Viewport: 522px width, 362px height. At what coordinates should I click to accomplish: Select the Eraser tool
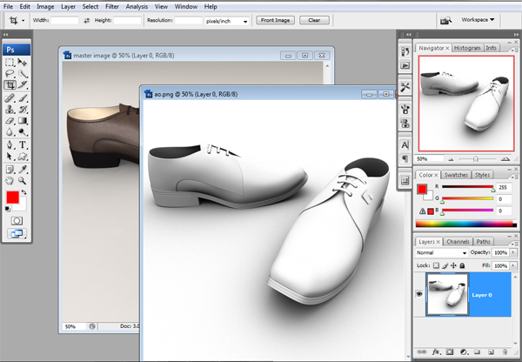[10, 121]
